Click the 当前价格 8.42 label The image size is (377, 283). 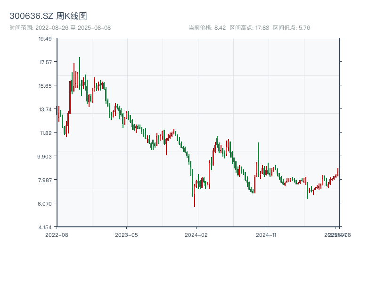pos(207,28)
